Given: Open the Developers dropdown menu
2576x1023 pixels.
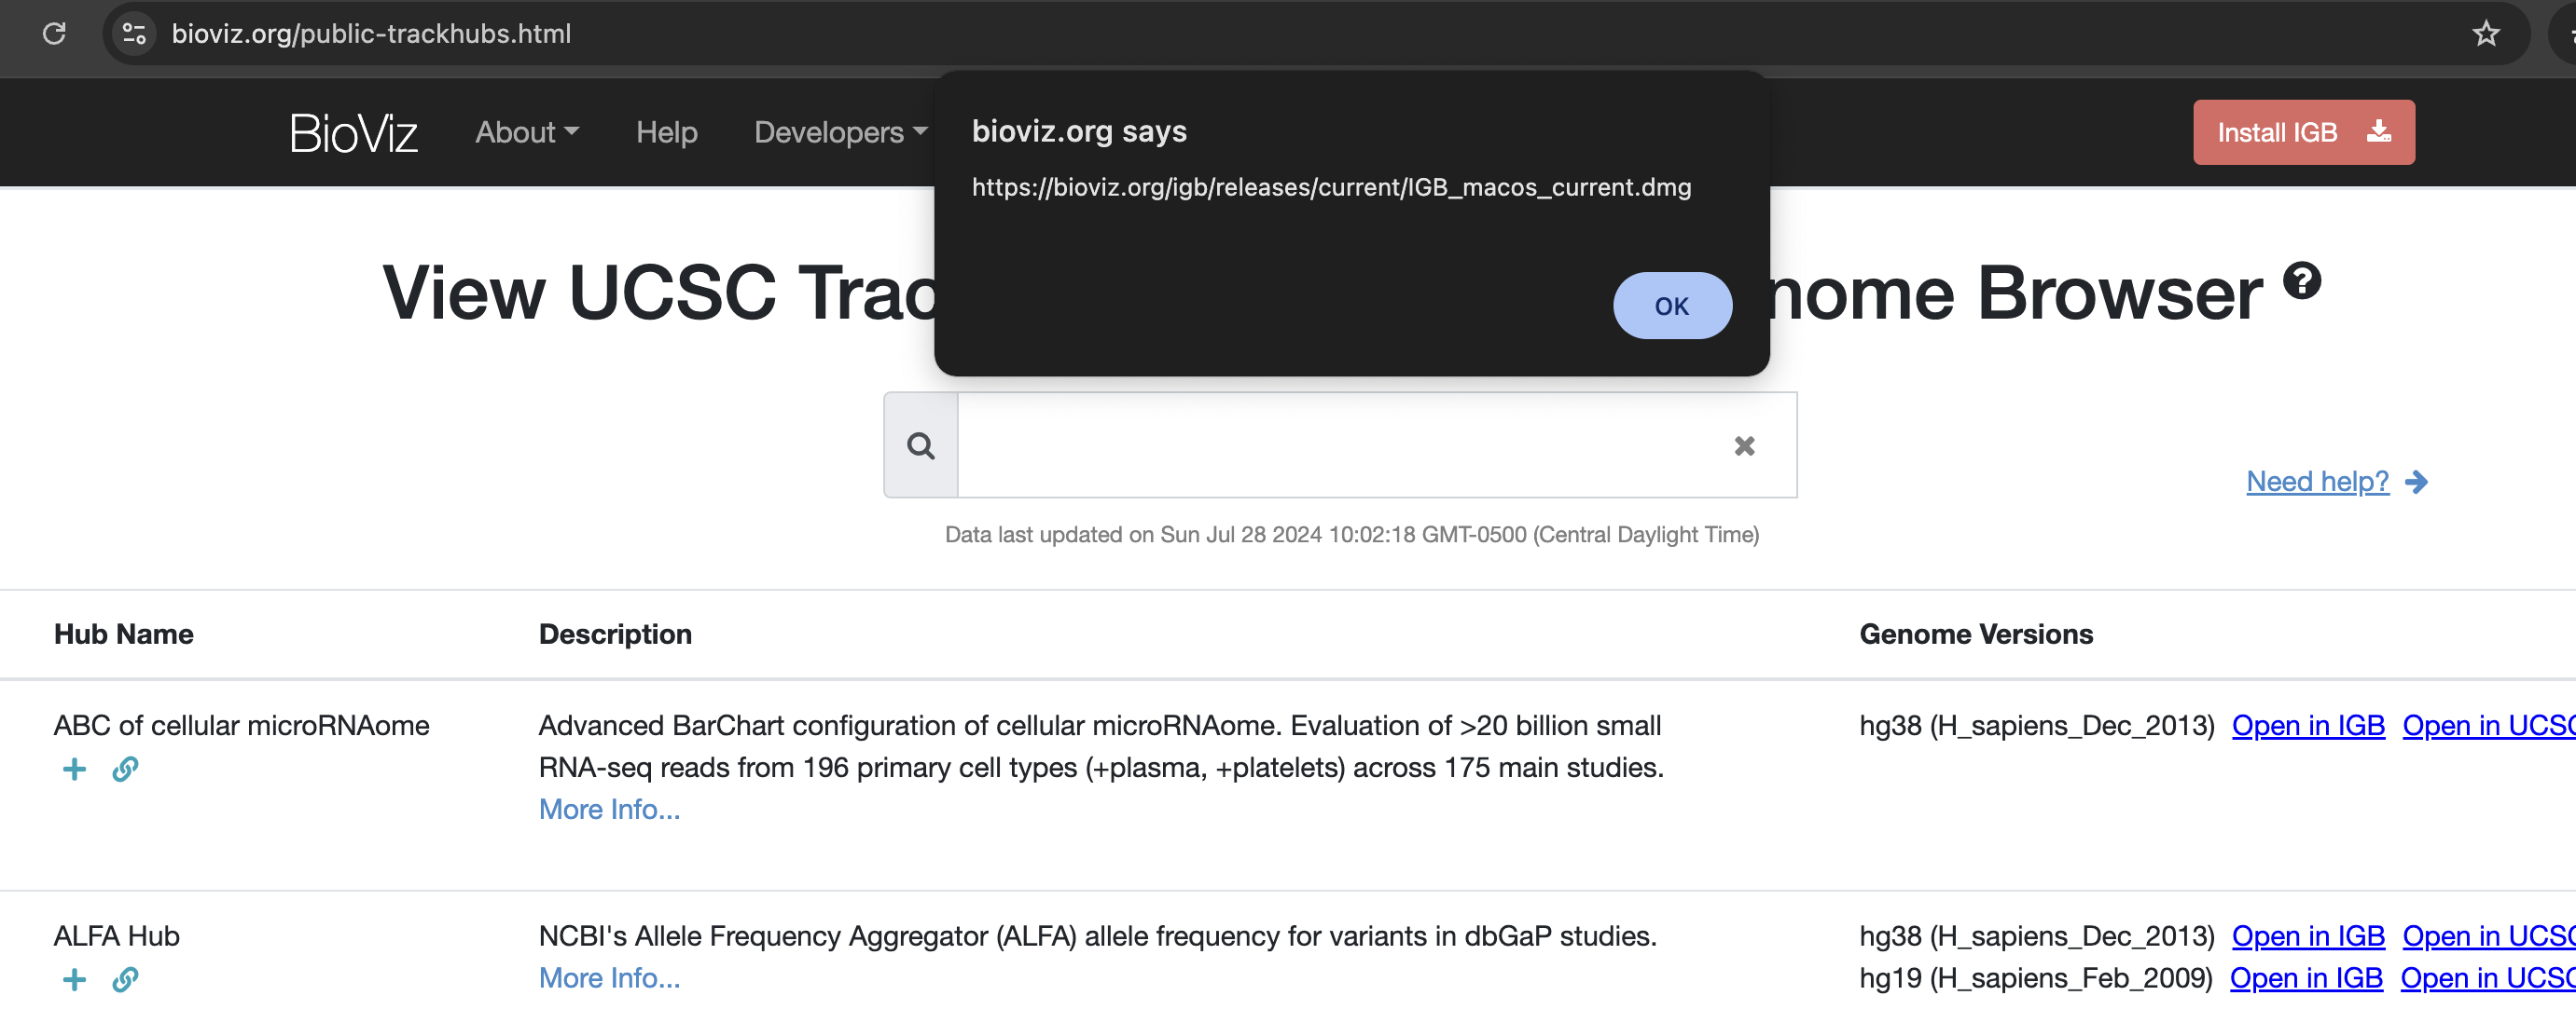Looking at the screenshot, I should [841, 132].
